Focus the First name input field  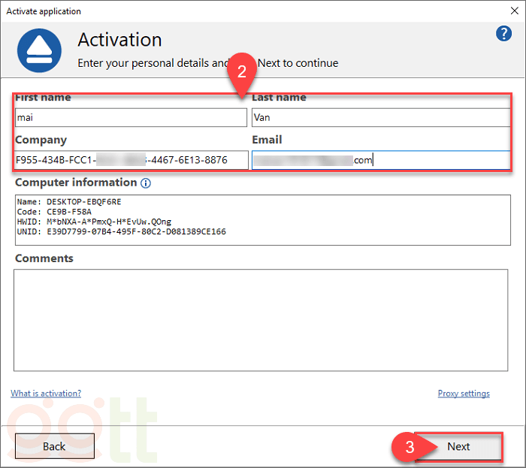click(131, 117)
